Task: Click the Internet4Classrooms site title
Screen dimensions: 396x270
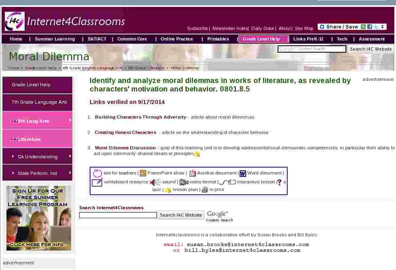Action: pos(76,21)
